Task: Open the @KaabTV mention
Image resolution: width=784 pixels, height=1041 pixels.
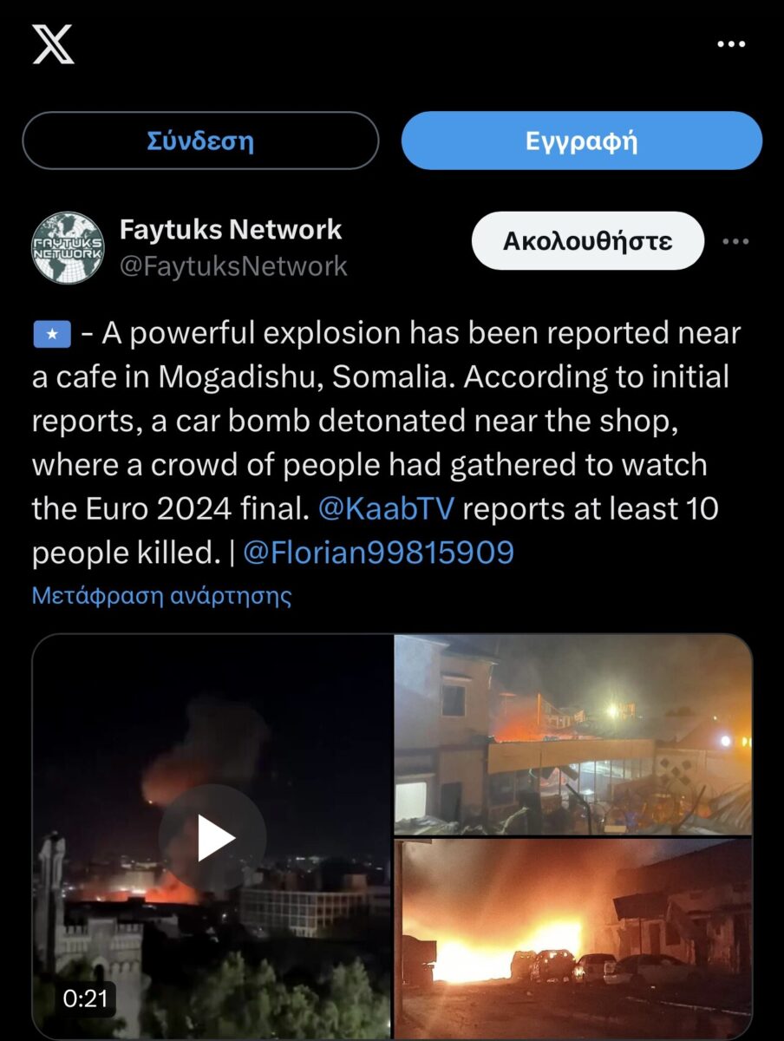Action: tap(386, 508)
